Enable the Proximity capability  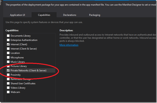pyautogui.click(x=8, y=75)
